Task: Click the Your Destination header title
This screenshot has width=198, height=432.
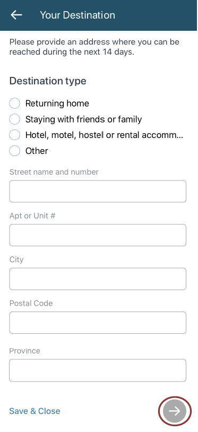Action: click(78, 15)
